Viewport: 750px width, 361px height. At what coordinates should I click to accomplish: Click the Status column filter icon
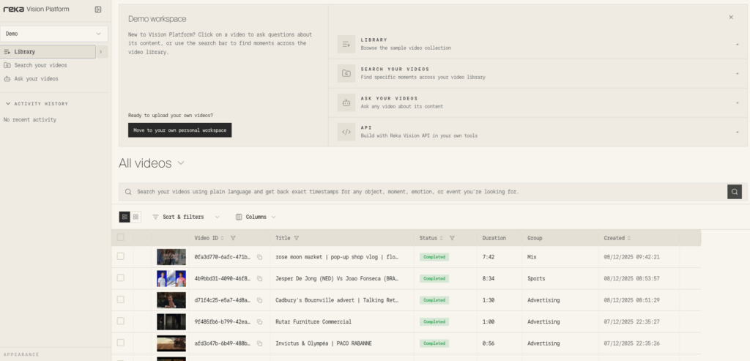tap(452, 238)
